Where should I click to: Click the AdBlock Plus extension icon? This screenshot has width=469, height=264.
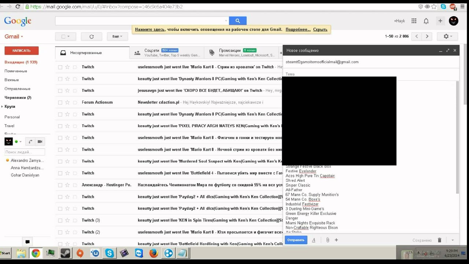pyautogui.click(x=453, y=7)
